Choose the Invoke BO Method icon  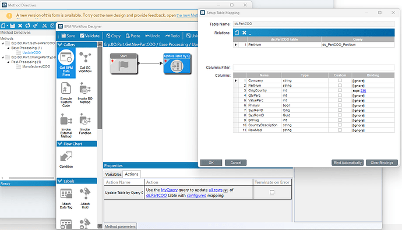click(x=85, y=93)
